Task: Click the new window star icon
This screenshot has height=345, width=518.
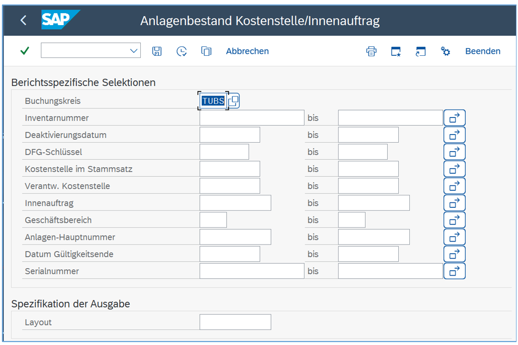Action: click(x=396, y=51)
